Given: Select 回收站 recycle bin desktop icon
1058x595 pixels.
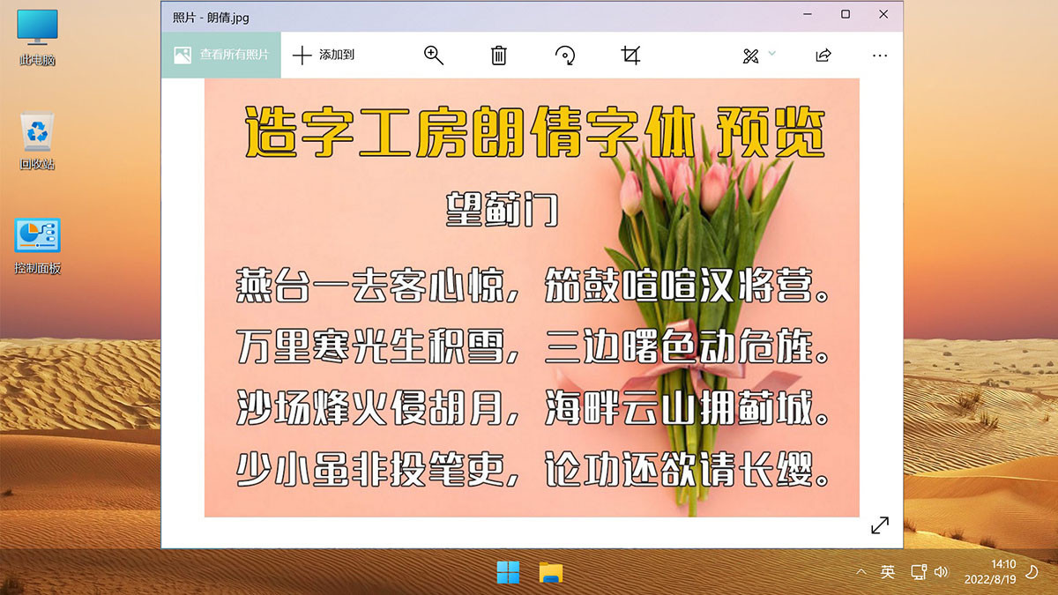Looking at the screenshot, I should coord(38,142).
